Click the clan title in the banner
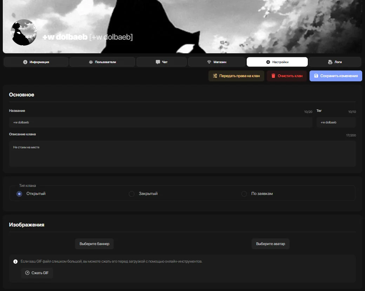This screenshot has width=365, height=291. tap(87, 37)
